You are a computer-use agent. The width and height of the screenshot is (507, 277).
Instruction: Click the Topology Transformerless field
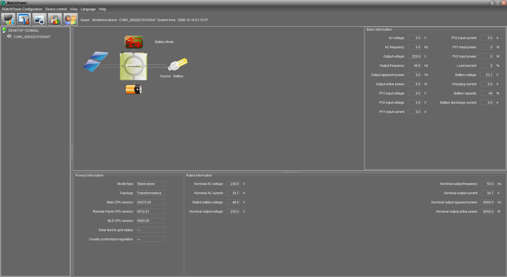coord(151,193)
